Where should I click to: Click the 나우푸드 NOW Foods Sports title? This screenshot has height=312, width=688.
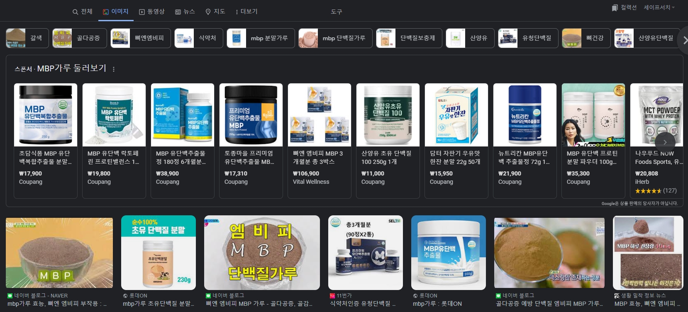coord(659,157)
